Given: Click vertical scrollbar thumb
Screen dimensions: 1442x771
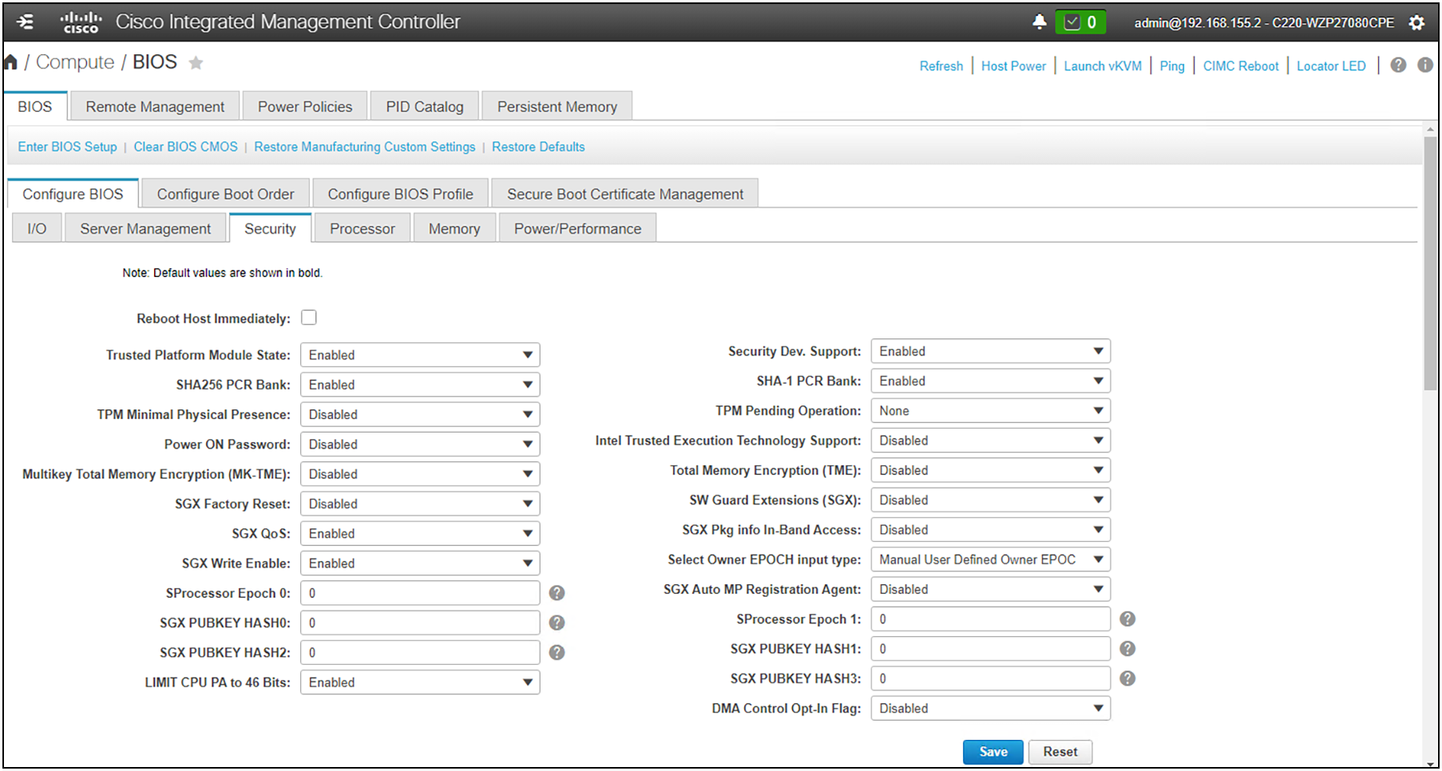Looking at the screenshot, I should click(1430, 263).
